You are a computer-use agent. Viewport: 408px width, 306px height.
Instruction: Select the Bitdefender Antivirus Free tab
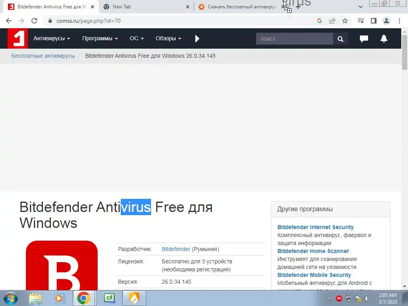[x=51, y=7]
